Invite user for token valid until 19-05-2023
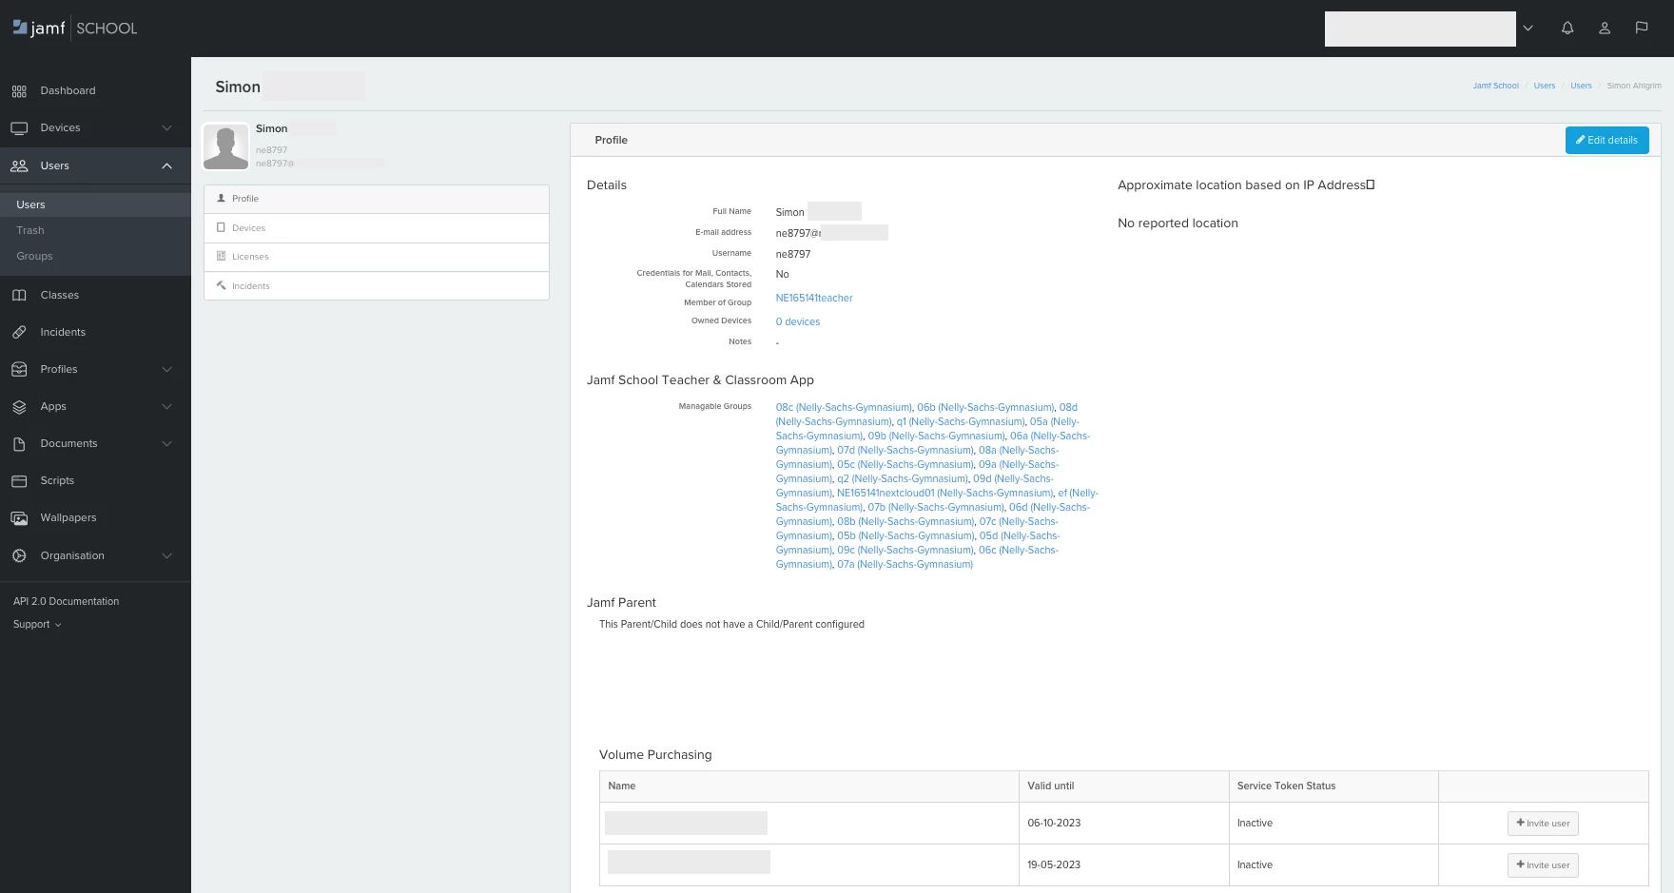This screenshot has height=893, width=1674. point(1543,865)
